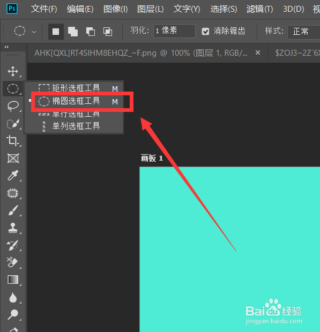Open the 文件(F) menu
Screen dimensions: 320x332
(44, 9)
